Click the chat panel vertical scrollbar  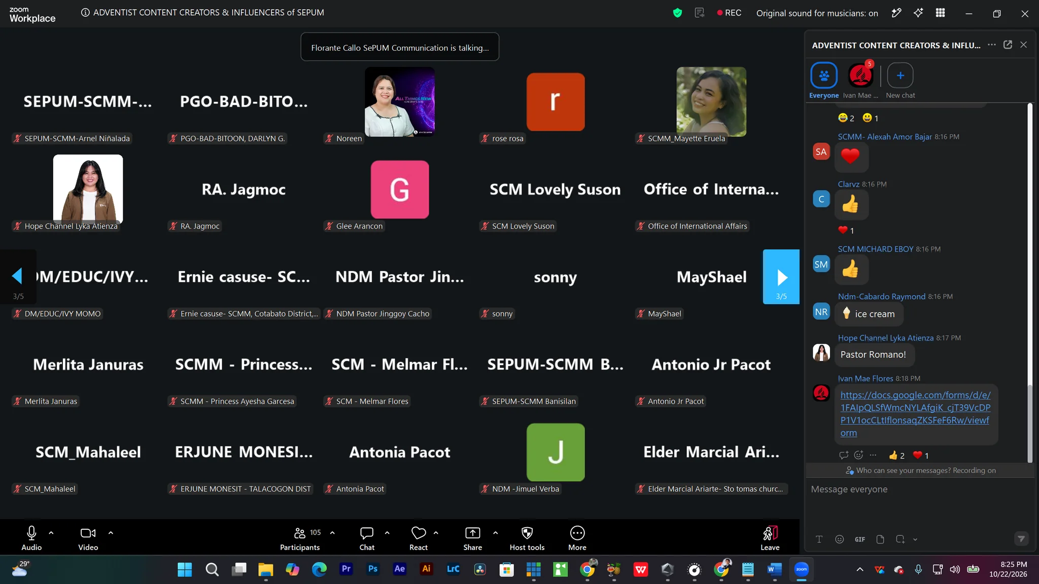[x=1030, y=283]
